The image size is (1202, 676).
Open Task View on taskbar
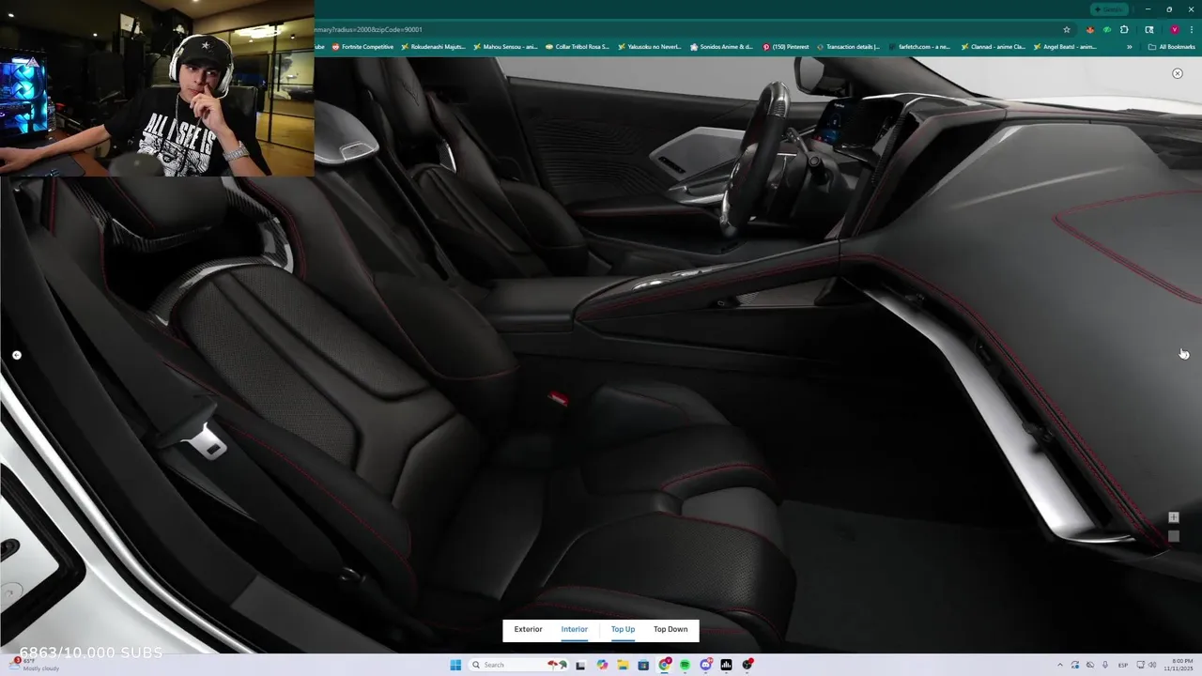(581, 665)
